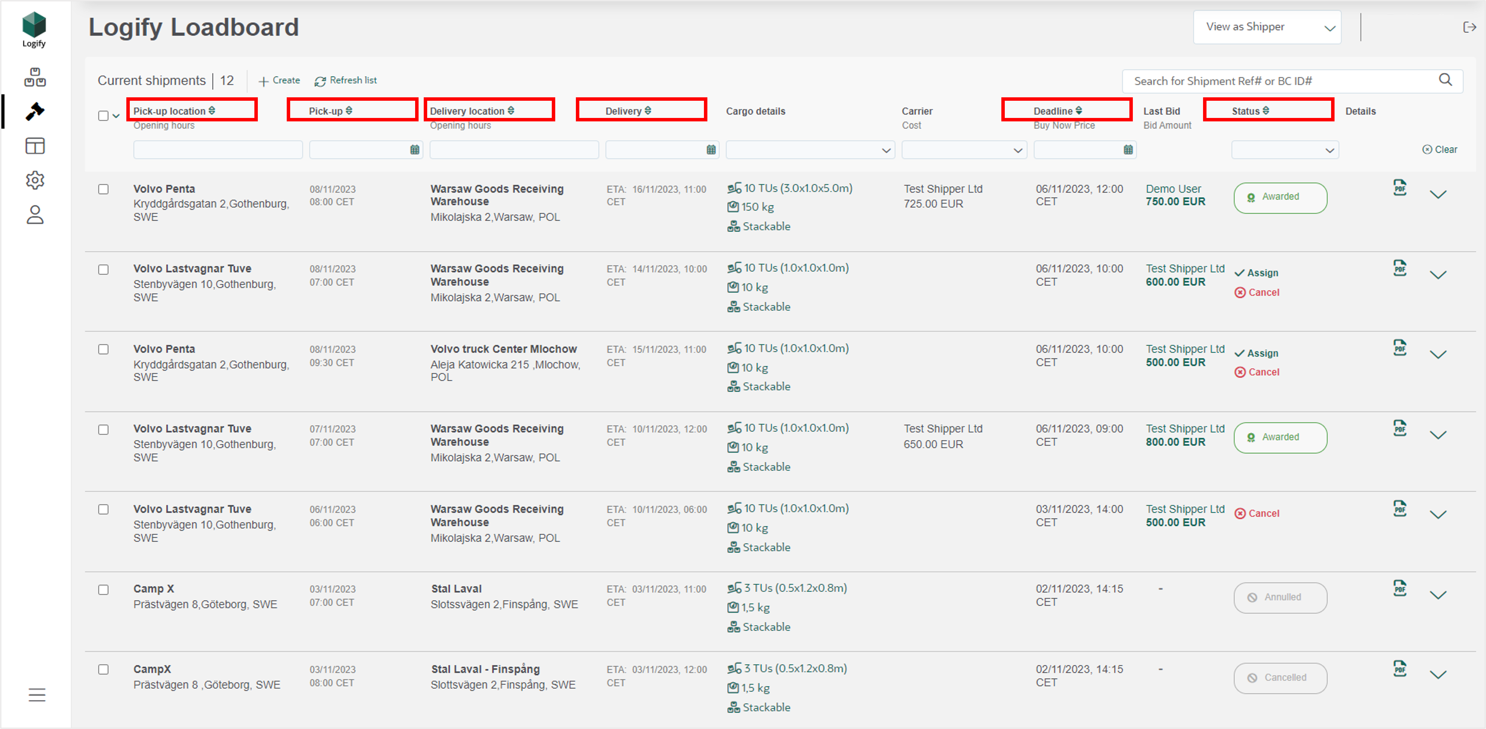
Task: Open the View as Shipper dropdown
Action: point(1267,27)
